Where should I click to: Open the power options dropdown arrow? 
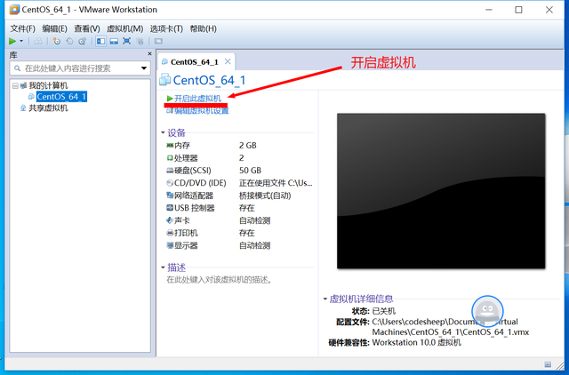[x=21, y=42]
